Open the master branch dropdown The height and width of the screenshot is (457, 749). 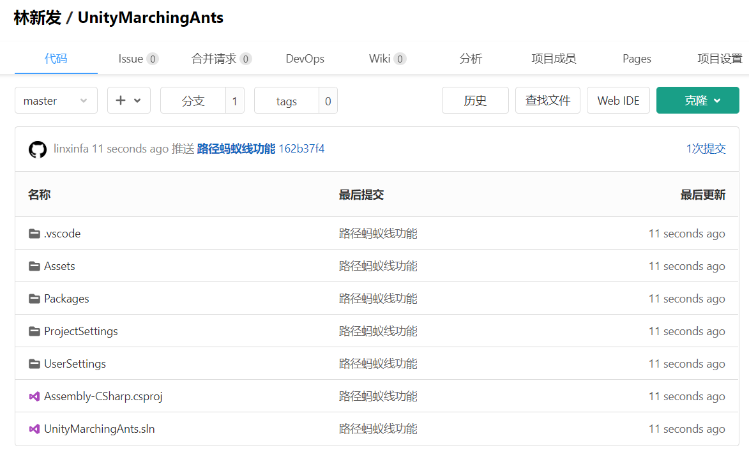tap(56, 100)
